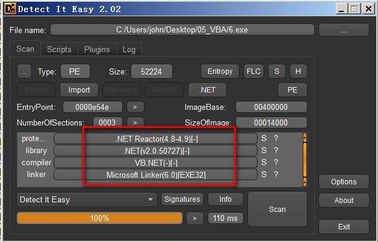Click the NumberOfSections value 0003
The image size is (378, 242).
[108, 123]
